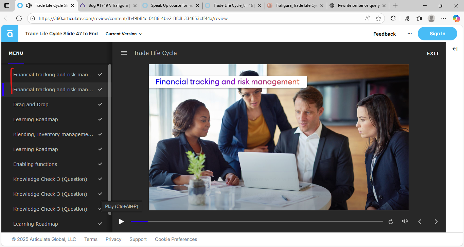
Task: Toggle the hamburger menu beside Trade Life Cycle
Action: (124, 53)
